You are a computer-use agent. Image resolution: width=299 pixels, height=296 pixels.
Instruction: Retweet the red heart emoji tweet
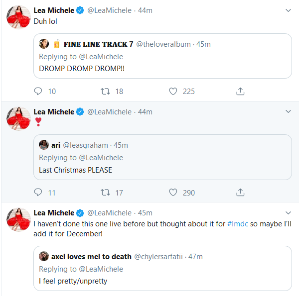pos(105,192)
